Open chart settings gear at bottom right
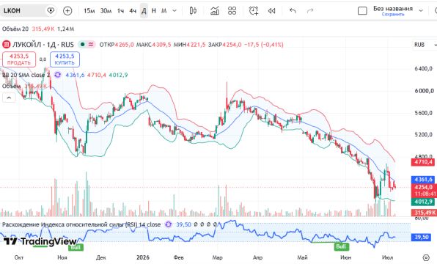437x264 pixels. point(426,257)
